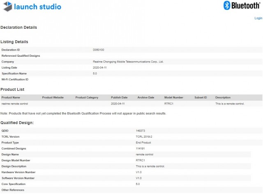Select the Combined Designs value 114191
The width and height of the screenshot is (263, 194).
pos(140,148)
